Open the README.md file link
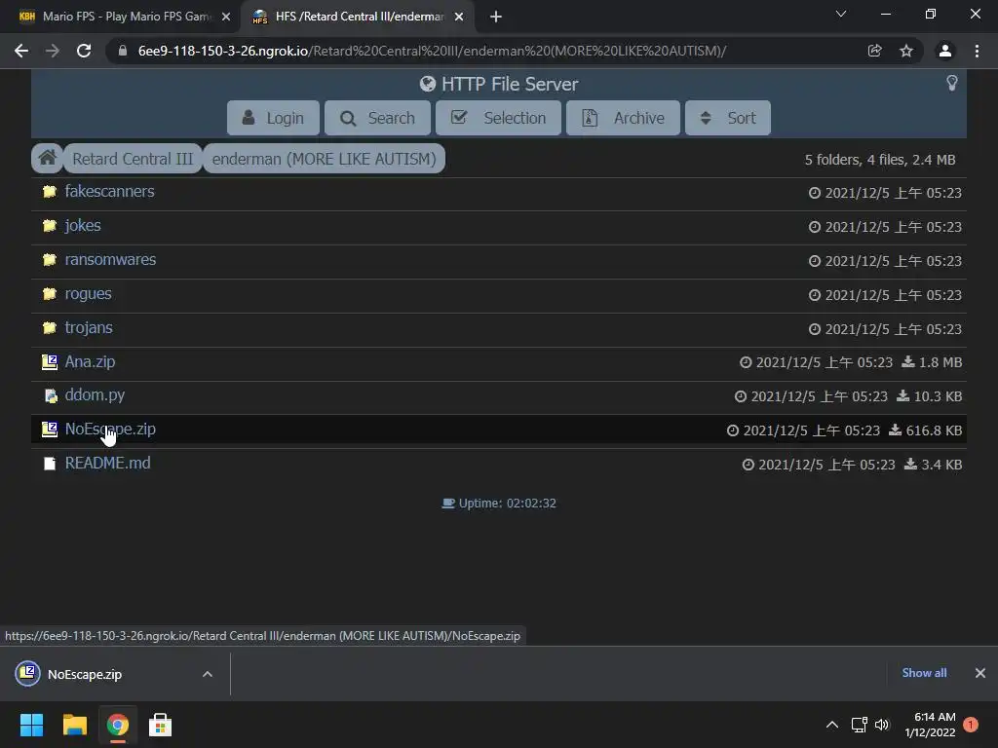998x748 pixels. [x=107, y=463]
